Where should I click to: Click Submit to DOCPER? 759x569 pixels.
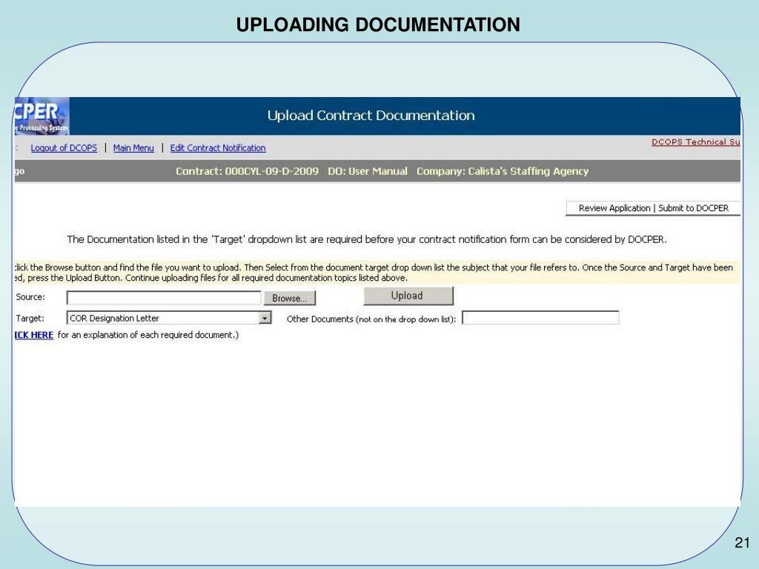(693, 208)
